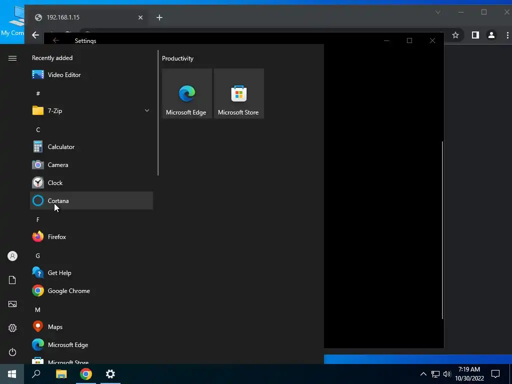Click the Start app list scrollbar

coord(158,112)
